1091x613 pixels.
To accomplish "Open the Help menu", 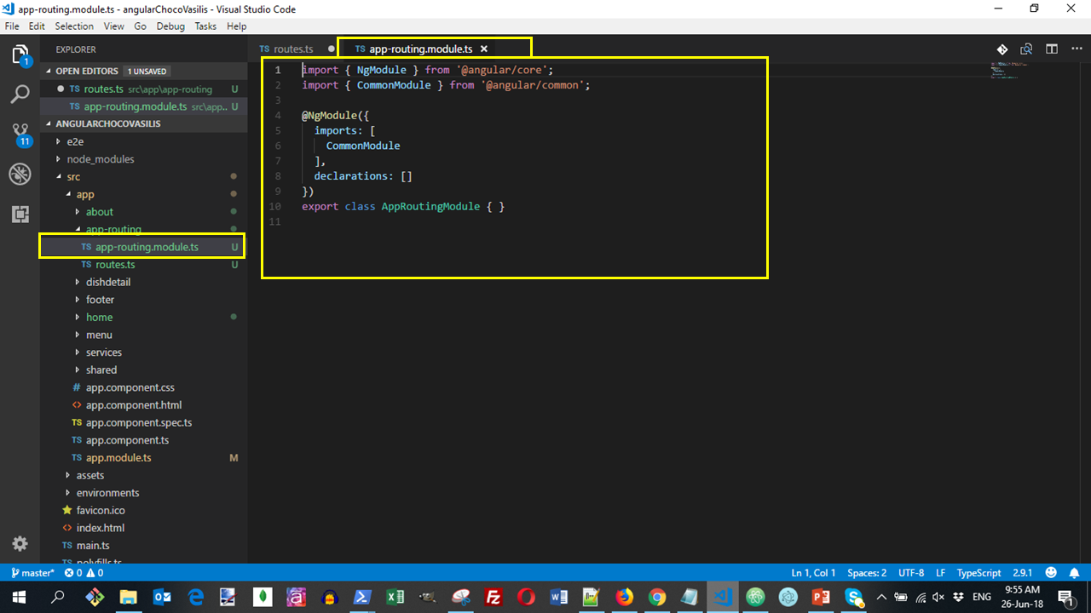I will pyautogui.click(x=236, y=26).
